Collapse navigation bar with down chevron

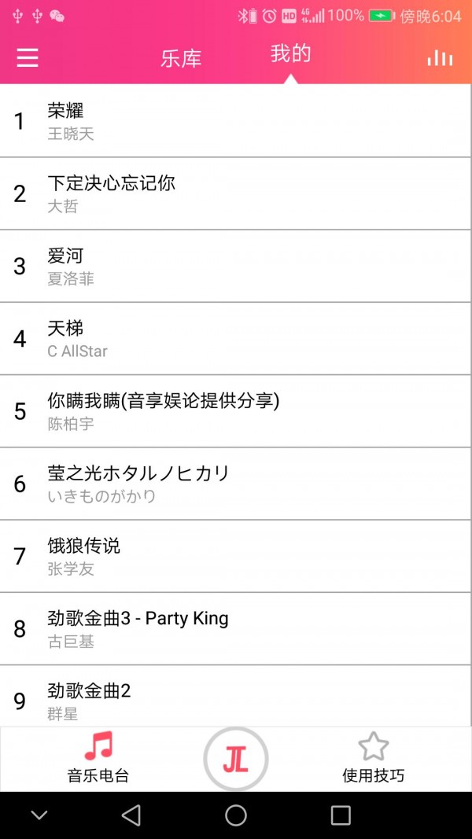[39, 815]
